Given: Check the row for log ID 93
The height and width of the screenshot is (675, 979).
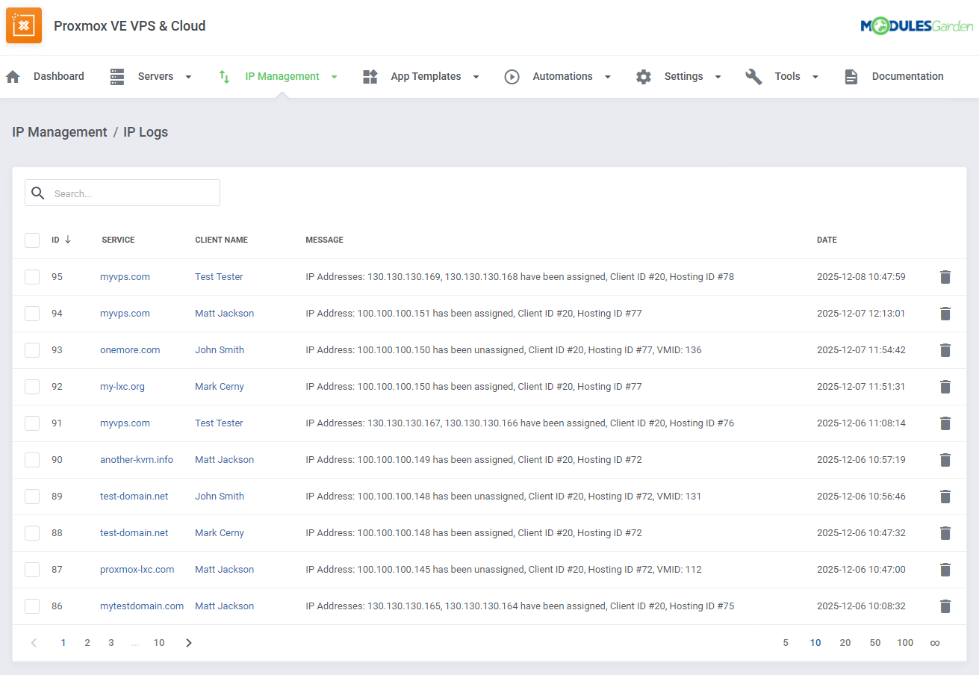Looking at the screenshot, I should tap(32, 350).
